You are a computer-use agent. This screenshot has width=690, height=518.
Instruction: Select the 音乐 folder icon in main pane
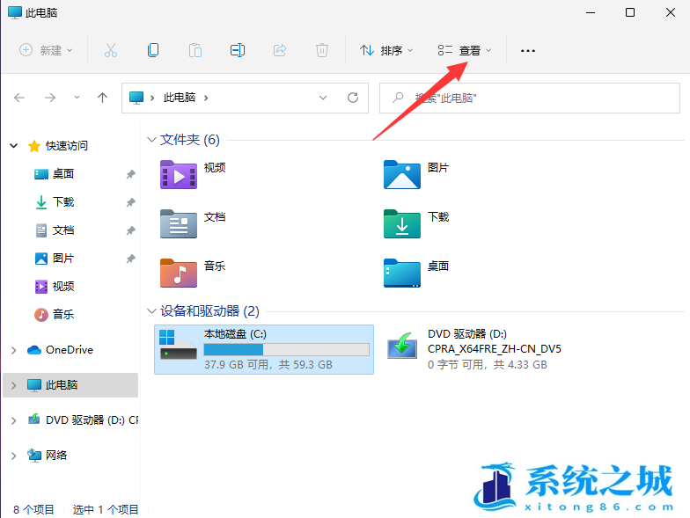pos(178,273)
